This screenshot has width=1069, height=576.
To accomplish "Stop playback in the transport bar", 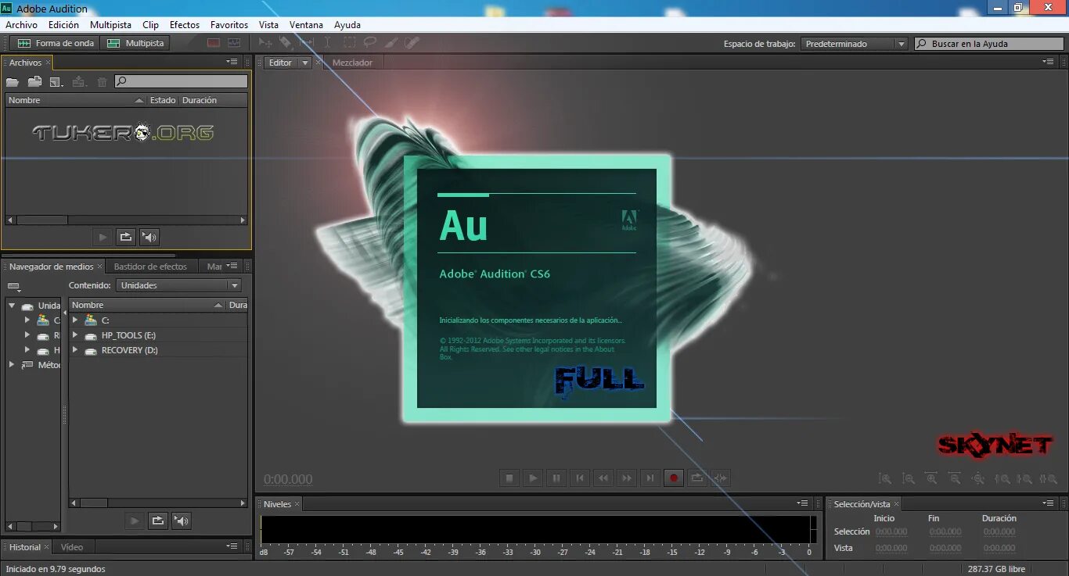I will point(509,478).
